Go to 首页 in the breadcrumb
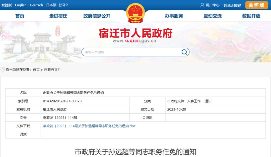 [36, 69]
